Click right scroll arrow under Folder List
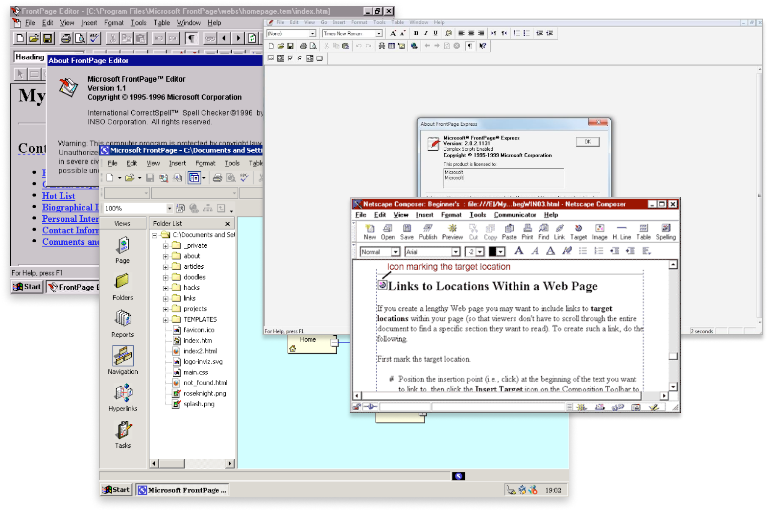Screen dimensions: 767x511 click(230, 463)
